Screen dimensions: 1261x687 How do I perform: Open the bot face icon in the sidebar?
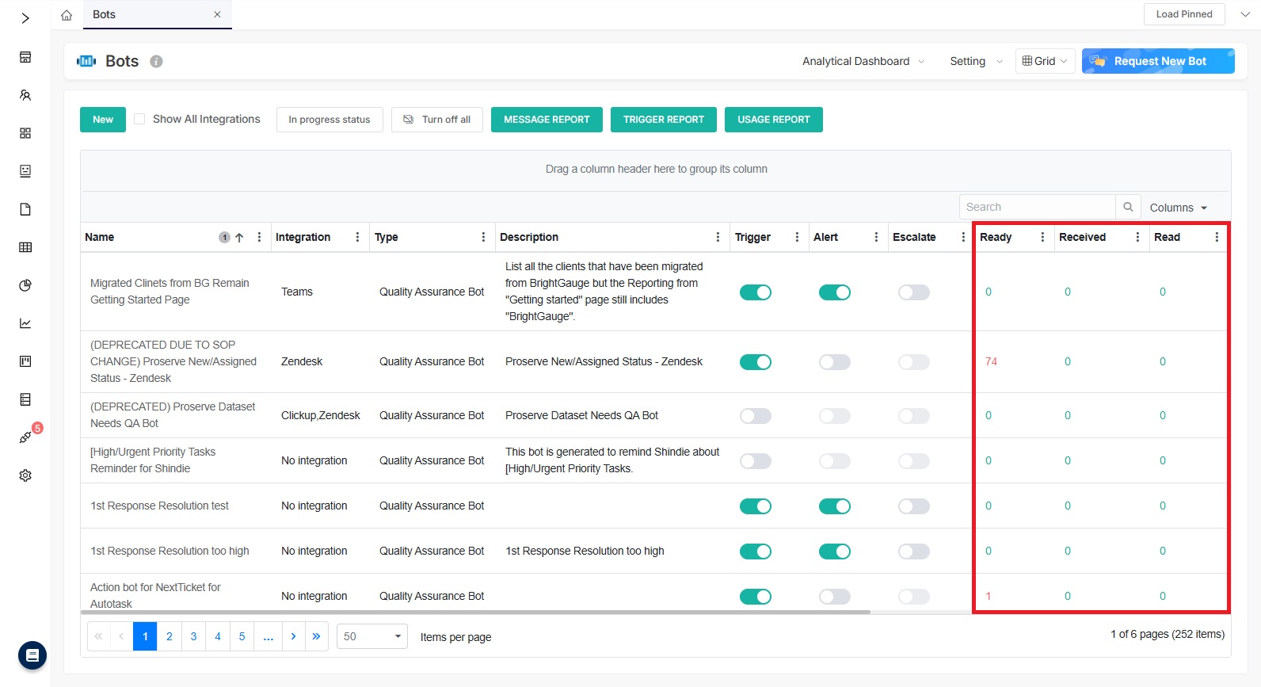(25, 171)
